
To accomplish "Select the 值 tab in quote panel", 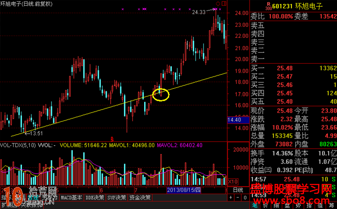I will (320, 205).
